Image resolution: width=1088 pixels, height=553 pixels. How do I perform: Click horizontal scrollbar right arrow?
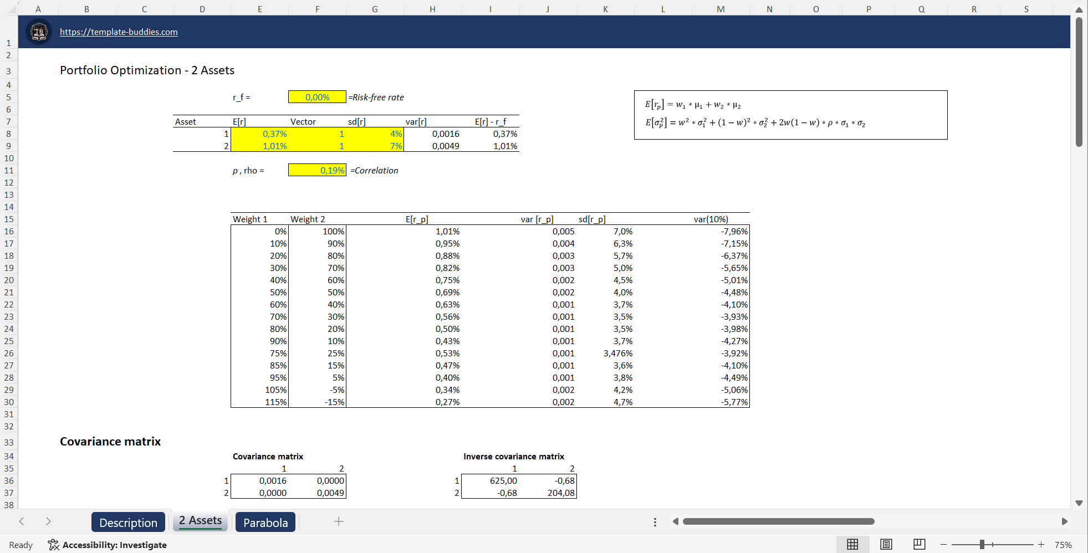[x=1064, y=521]
